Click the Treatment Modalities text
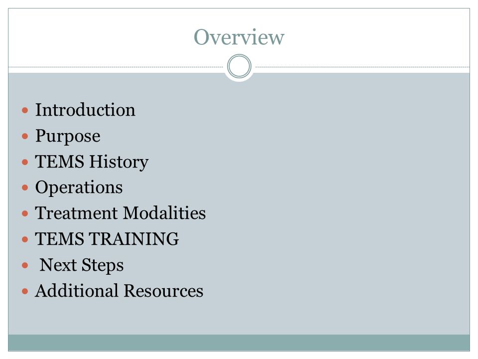Viewport: 478px width, 359px height. 120,213
